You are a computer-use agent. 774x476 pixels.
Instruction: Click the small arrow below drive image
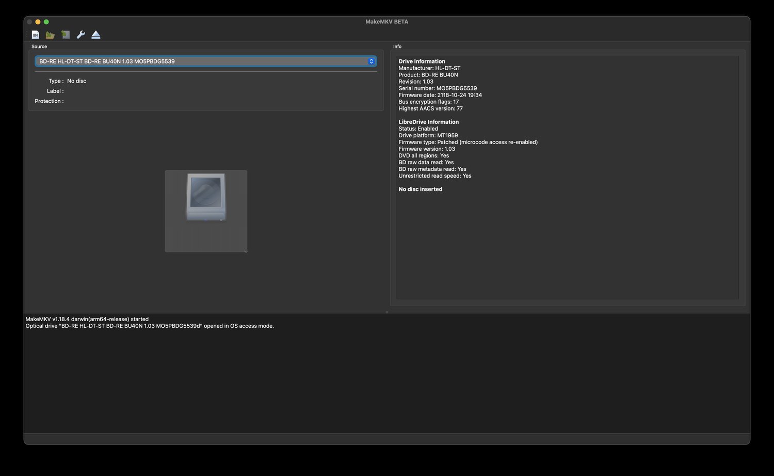click(x=246, y=251)
